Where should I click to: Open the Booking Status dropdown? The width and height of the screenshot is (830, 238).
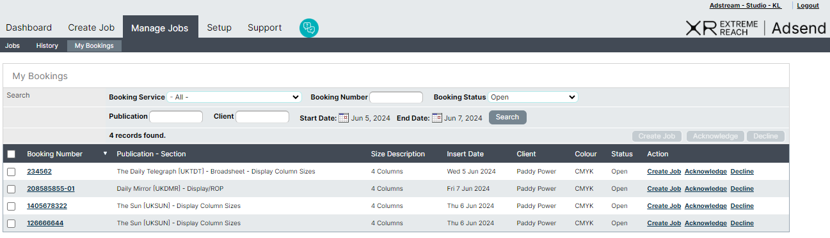[x=533, y=97]
